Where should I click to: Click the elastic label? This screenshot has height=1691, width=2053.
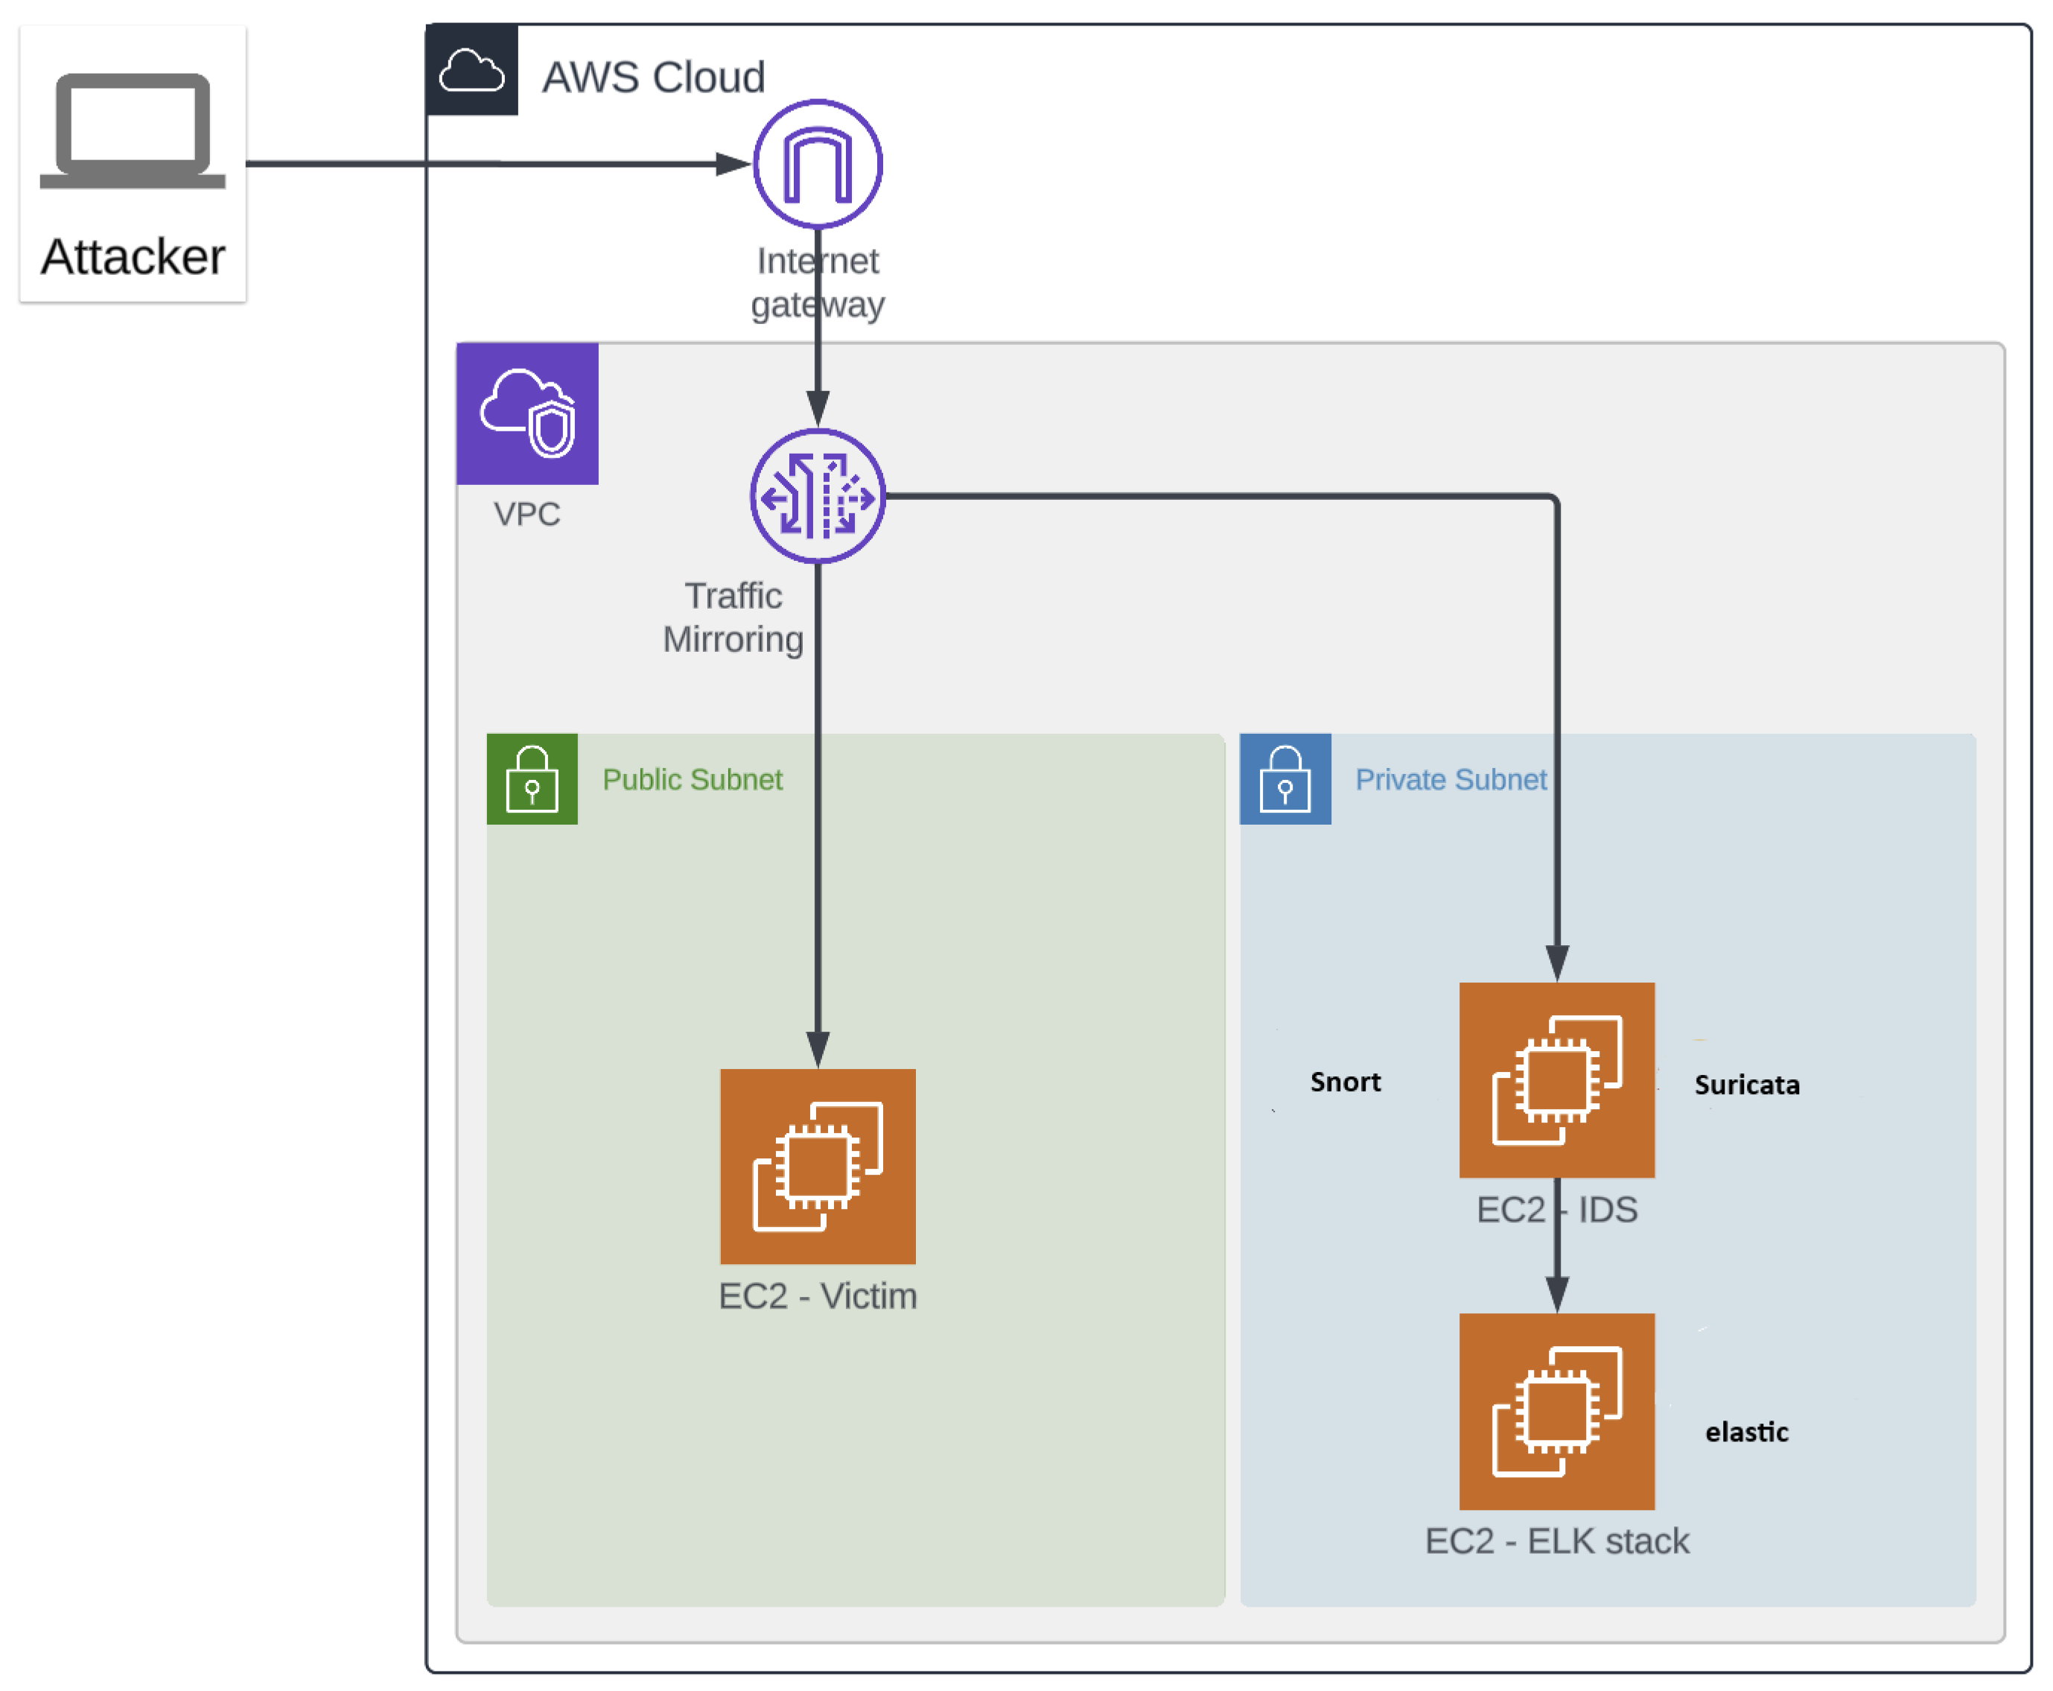pyautogui.click(x=1746, y=1432)
